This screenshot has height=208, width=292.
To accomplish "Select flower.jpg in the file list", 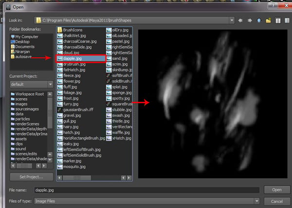I will click(x=69, y=81).
